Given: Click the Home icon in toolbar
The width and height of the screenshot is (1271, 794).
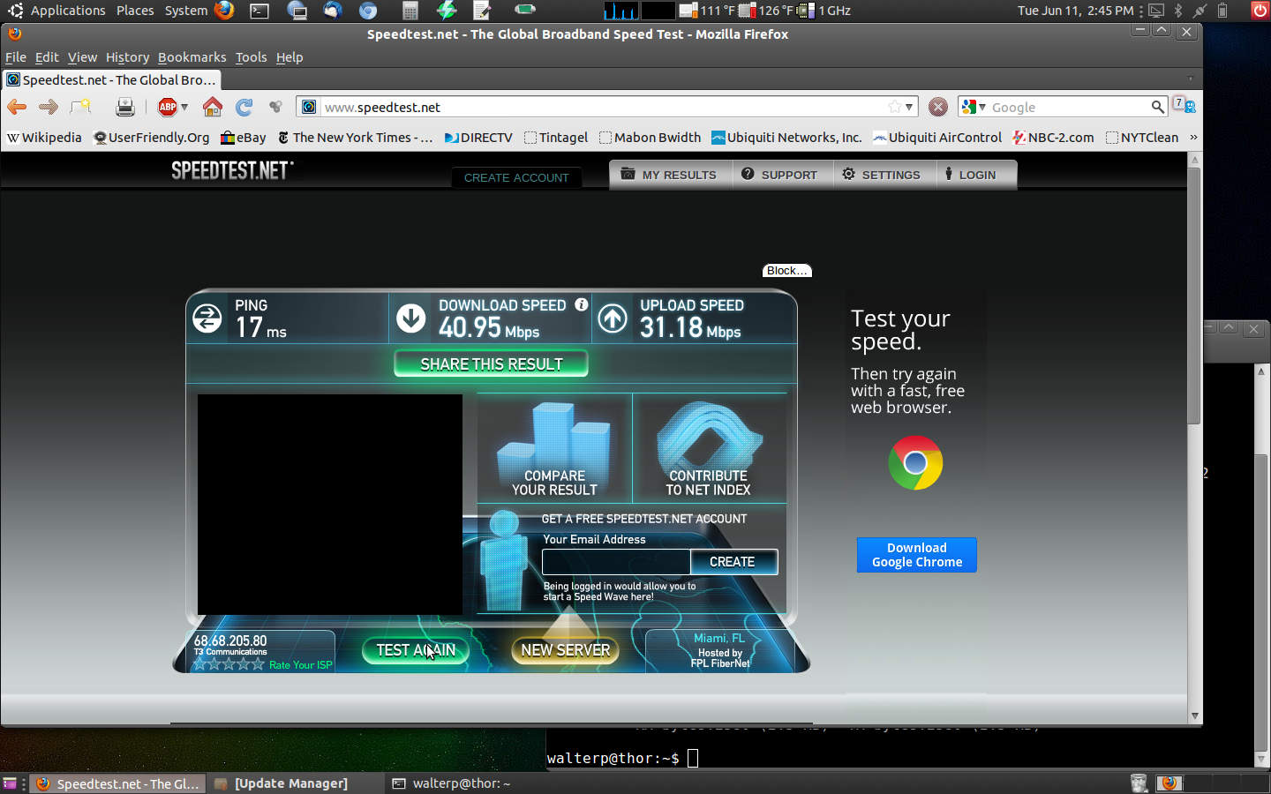Looking at the screenshot, I should point(212,107).
